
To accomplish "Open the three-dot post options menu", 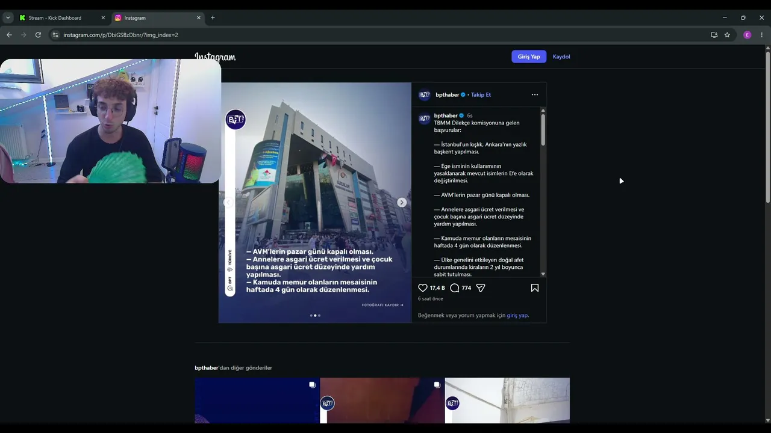I will coord(535,94).
